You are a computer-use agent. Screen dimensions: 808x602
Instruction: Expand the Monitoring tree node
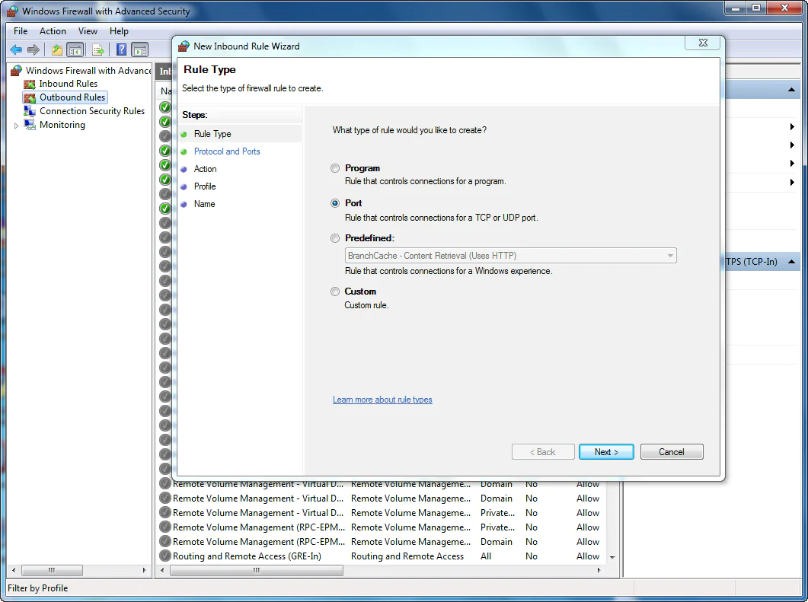coord(16,126)
